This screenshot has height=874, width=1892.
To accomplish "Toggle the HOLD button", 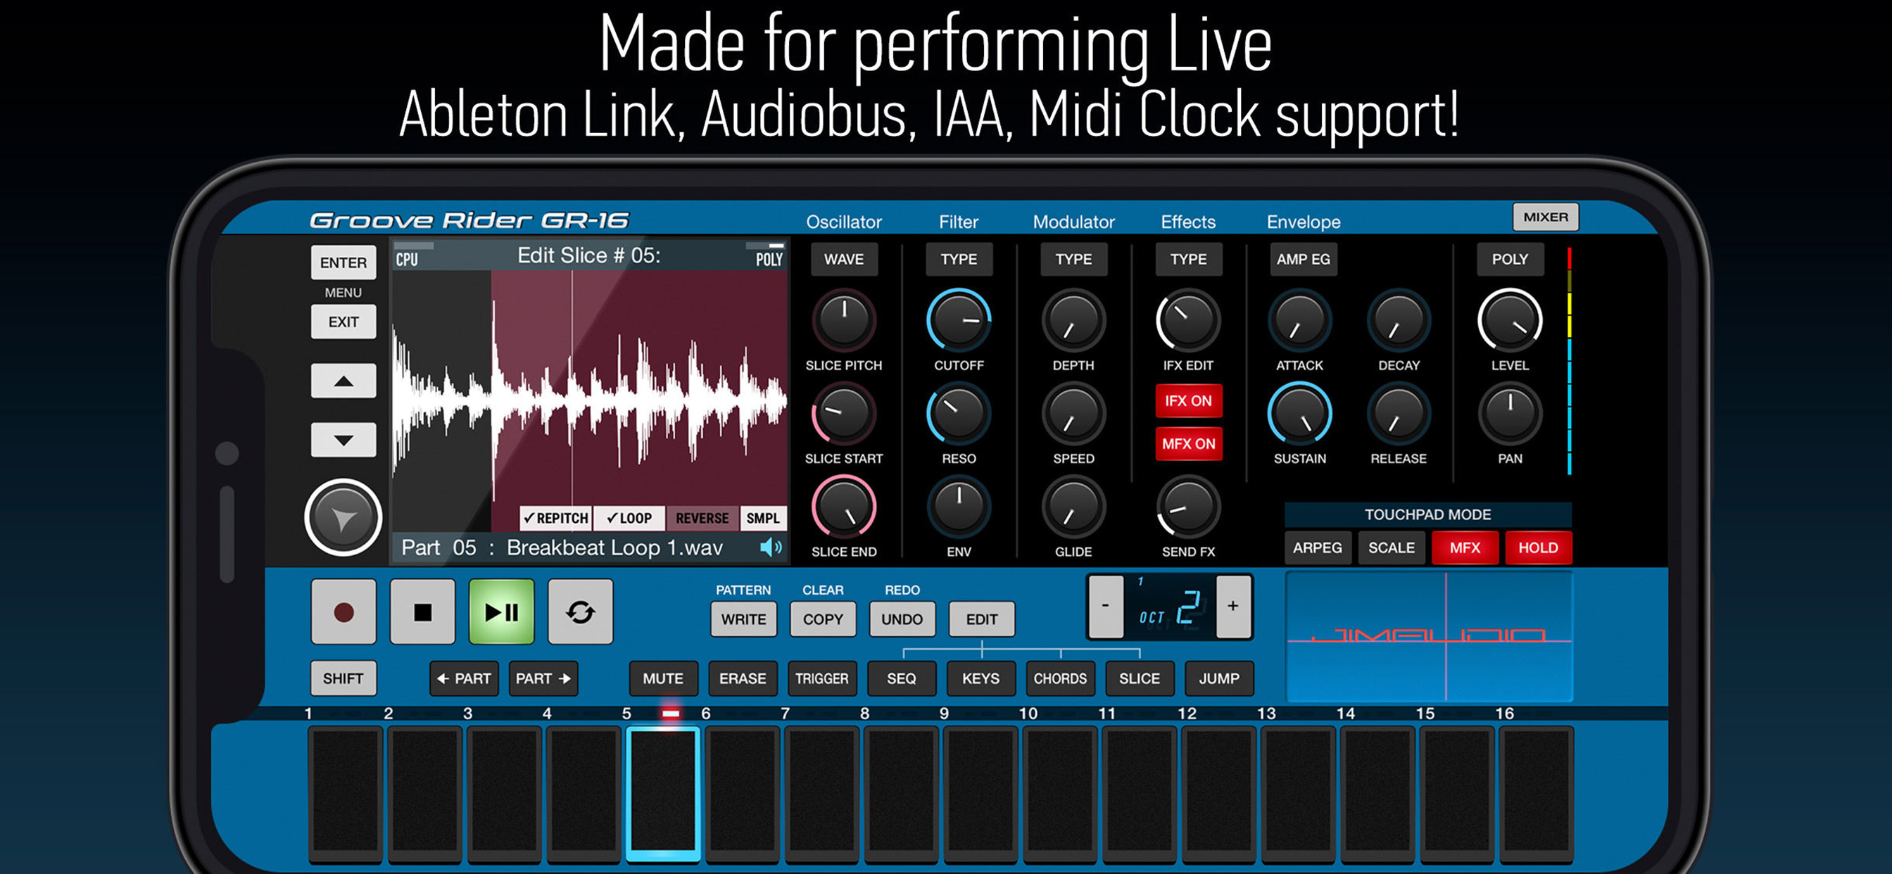I will 1538,548.
